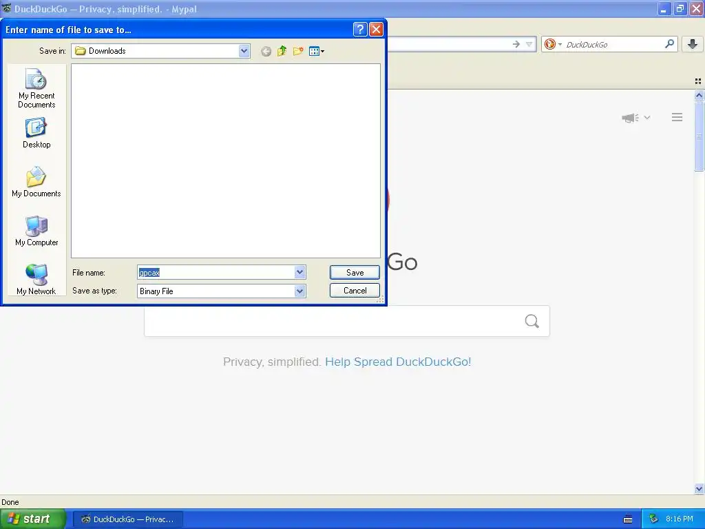Minimize the Mypal browser window
The width and height of the screenshot is (705, 529).
pyautogui.click(x=664, y=8)
